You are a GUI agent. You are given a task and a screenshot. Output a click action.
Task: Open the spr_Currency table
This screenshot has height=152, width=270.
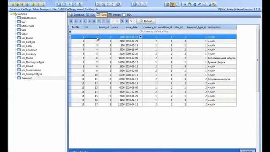tap(29, 54)
